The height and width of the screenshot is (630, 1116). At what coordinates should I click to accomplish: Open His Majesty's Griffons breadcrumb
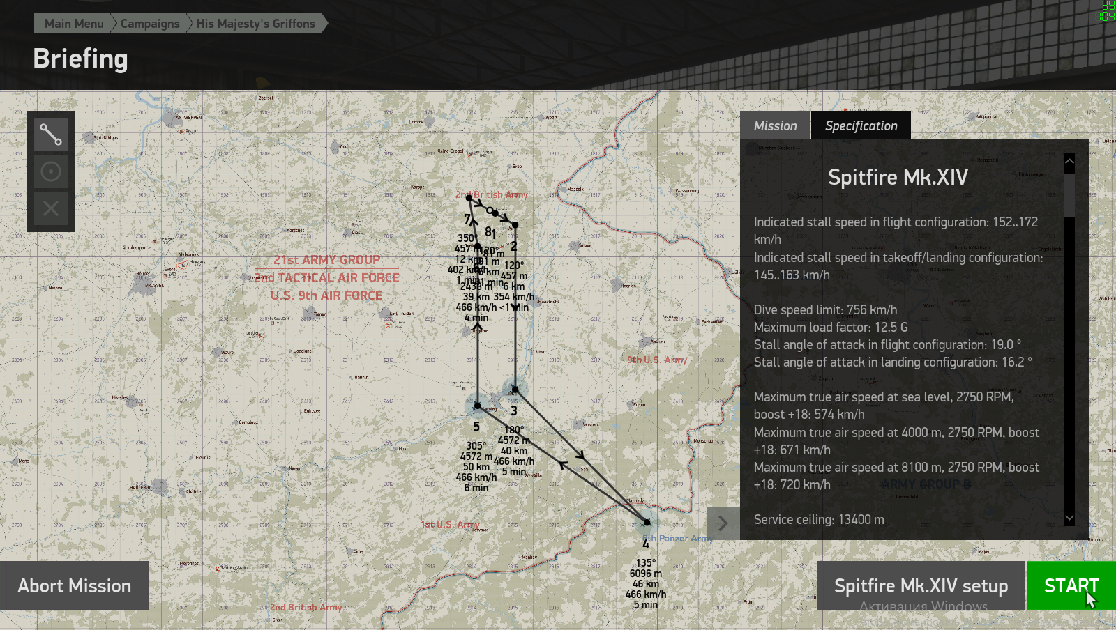tap(256, 24)
